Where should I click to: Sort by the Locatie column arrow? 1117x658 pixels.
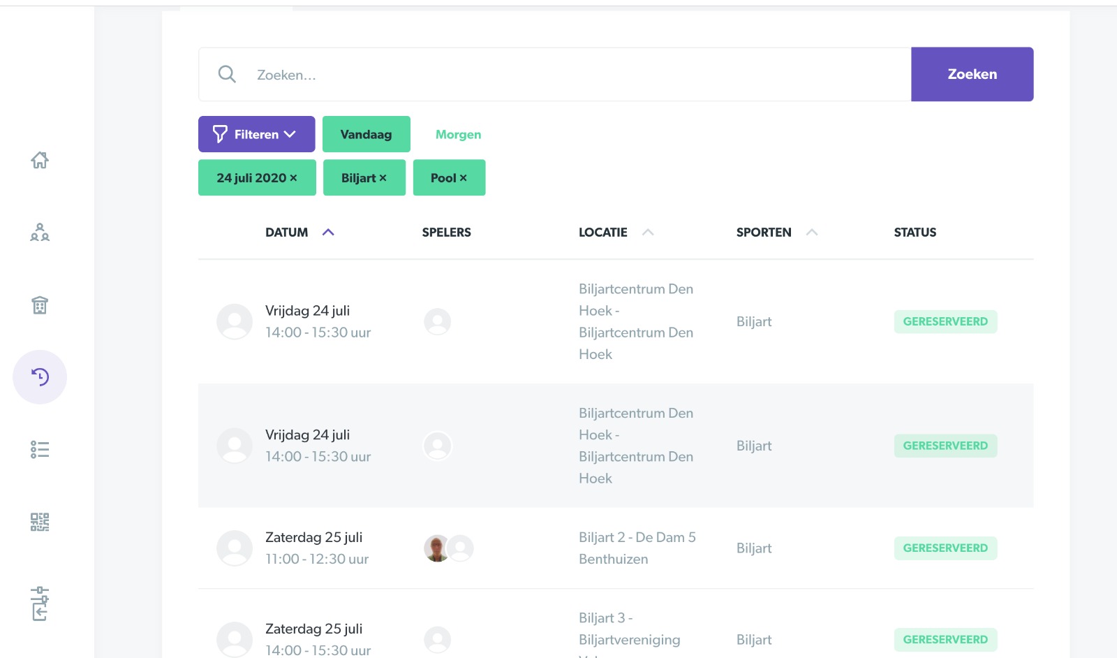coord(648,233)
